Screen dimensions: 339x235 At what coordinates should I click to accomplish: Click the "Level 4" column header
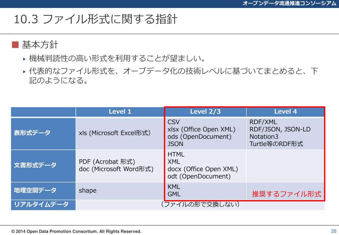[285, 112]
